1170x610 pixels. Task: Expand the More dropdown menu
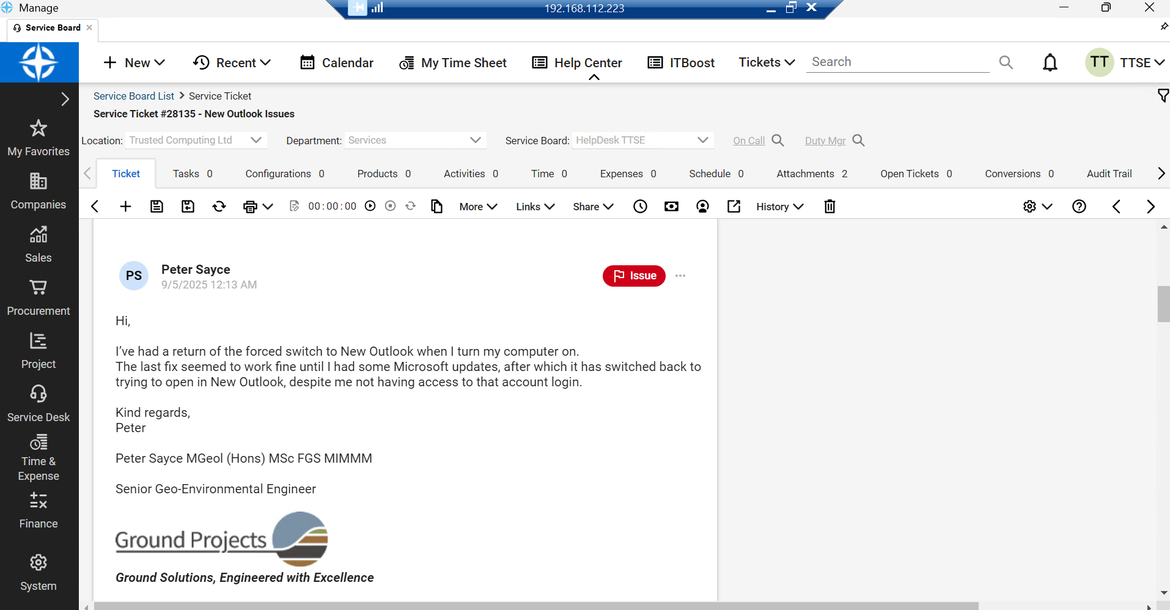click(x=478, y=207)
